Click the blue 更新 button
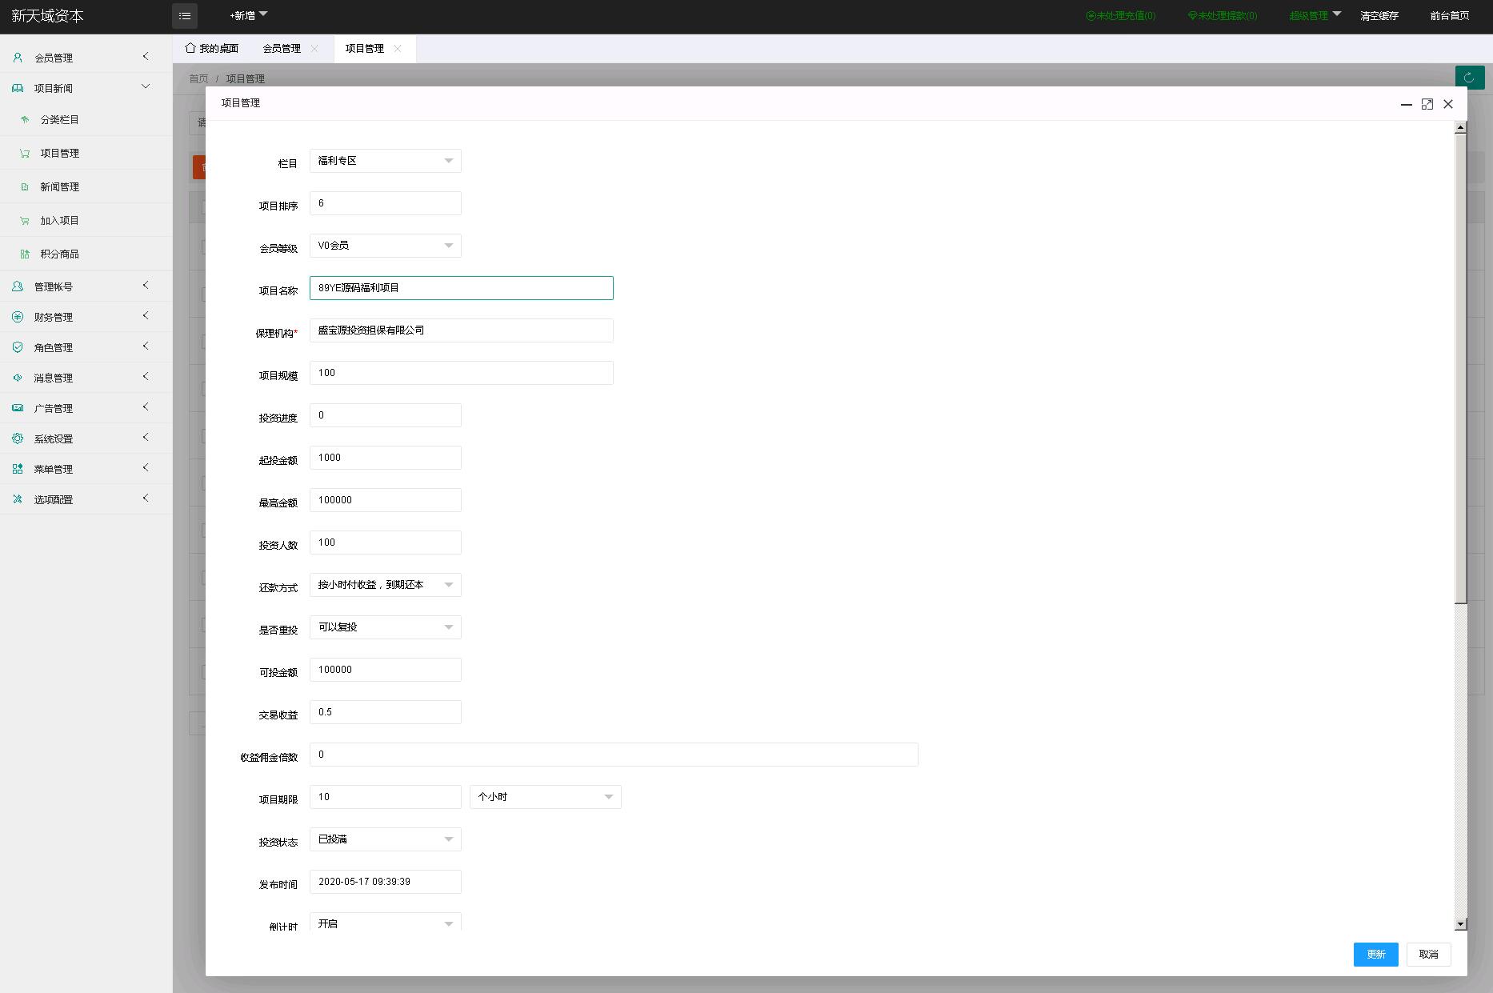This screenshot has width=1493, height=993. click(1375, 954)
